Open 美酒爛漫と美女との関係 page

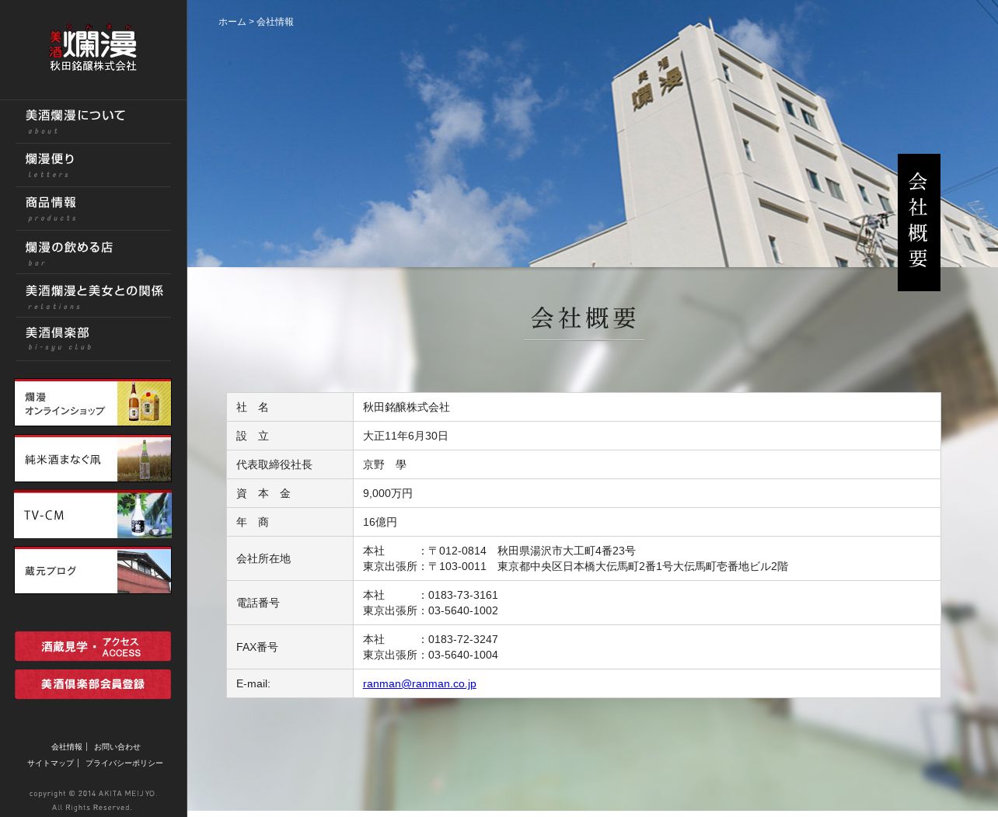tap(94, 296)
